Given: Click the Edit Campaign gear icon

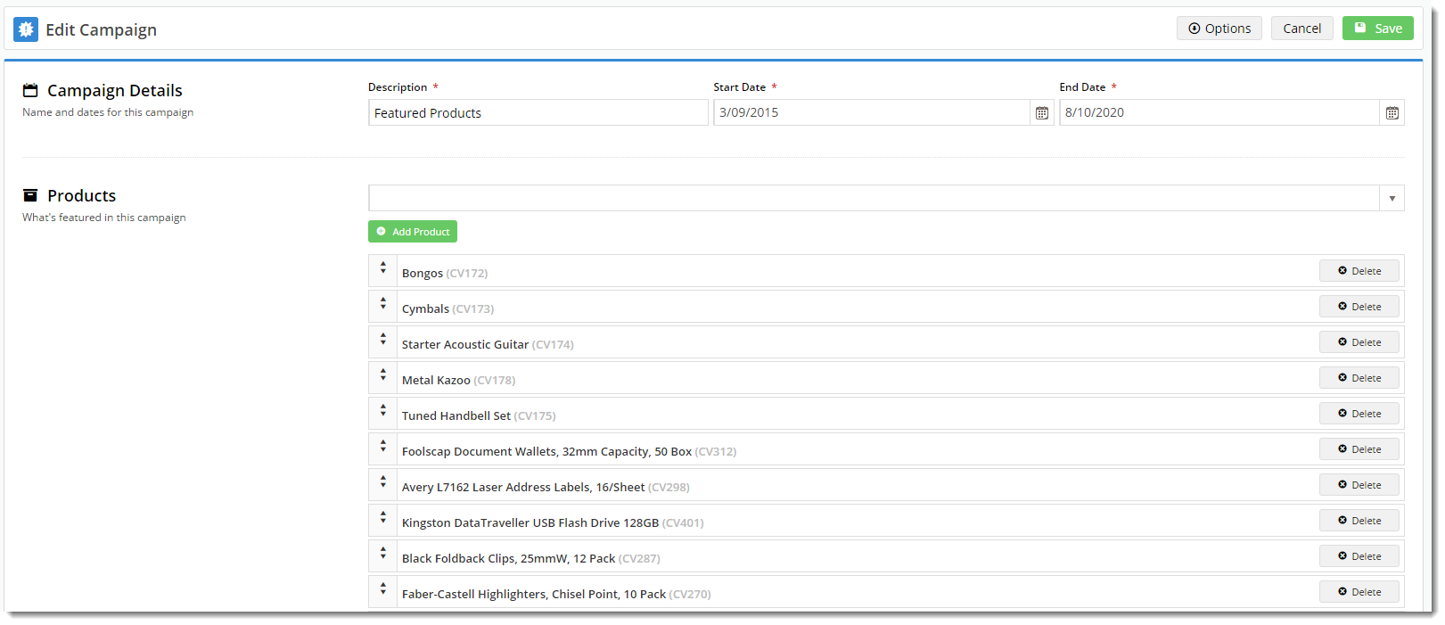Looking at the screenshot, I should (26, 29).
